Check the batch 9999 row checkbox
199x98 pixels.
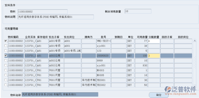[x=6, y=60]
